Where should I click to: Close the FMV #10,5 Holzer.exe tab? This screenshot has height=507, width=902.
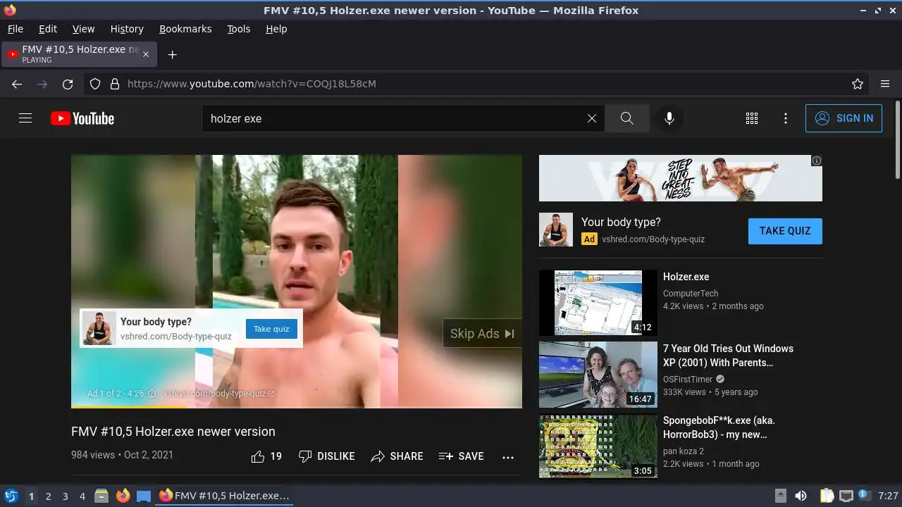(146, 54)
